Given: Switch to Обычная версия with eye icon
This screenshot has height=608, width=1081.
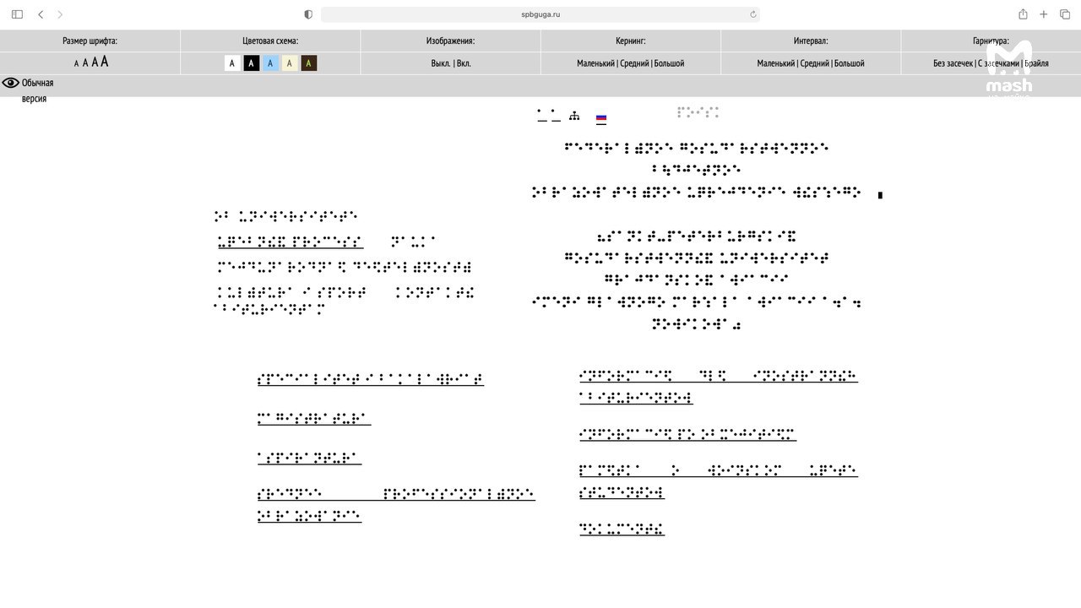Looking at the screenshot, I should tap(28, 84).
